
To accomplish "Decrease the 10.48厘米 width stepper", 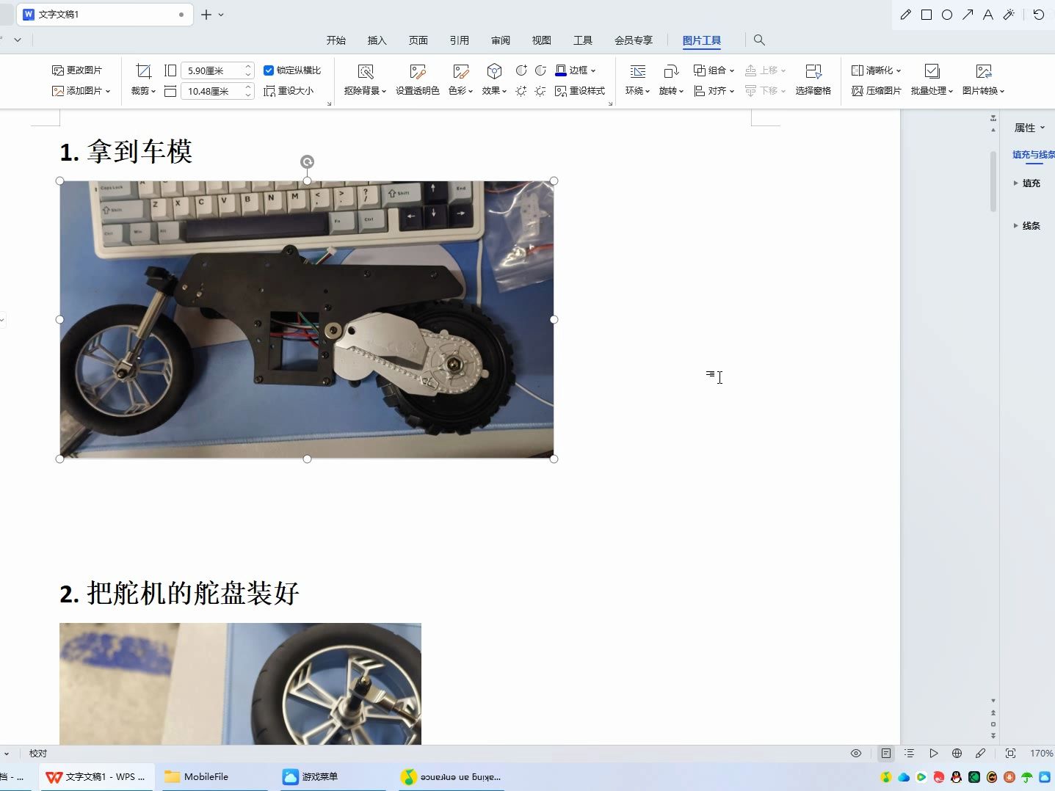I will tap(248, 95).
